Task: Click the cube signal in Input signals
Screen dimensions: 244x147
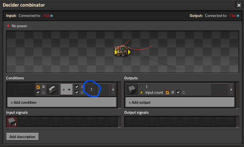Action: pyautogui.click(x=12, y=122)
